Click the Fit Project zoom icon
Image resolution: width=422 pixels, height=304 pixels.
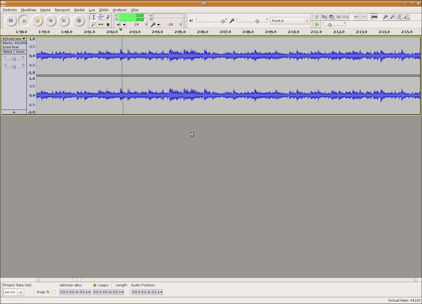406,17
